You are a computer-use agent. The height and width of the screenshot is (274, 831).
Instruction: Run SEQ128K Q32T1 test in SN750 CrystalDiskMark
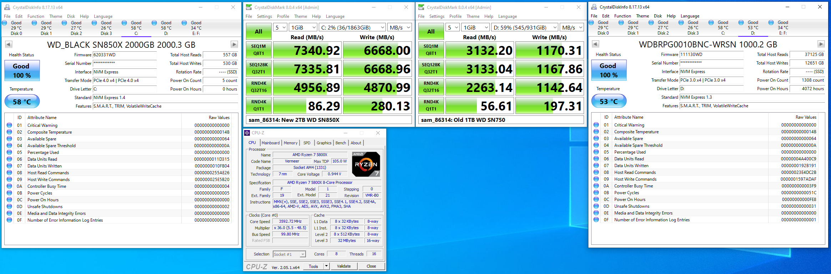point(431,68)
